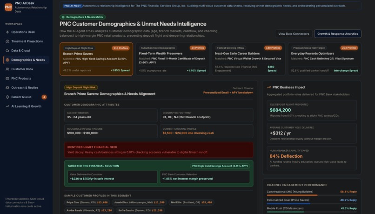Select Demographics & Needs in sidebar
Image resolution: width=375 pixels, height=214 pixels.
point(27,60)
